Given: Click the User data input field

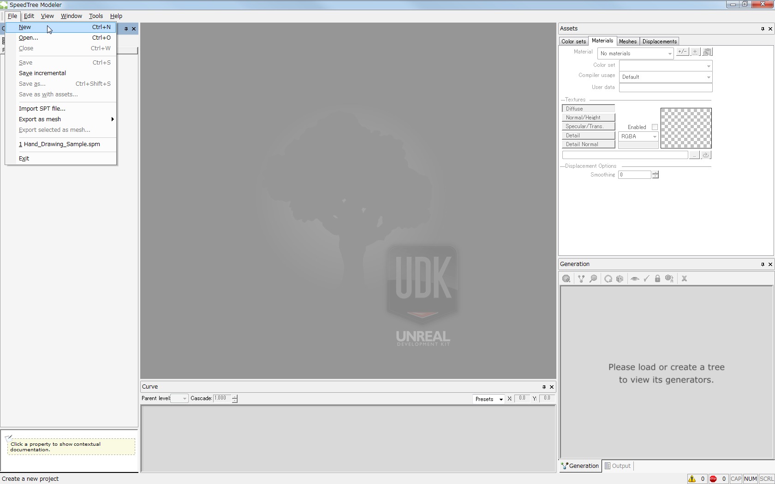Looking at the screenshot, I should point(665,88).
